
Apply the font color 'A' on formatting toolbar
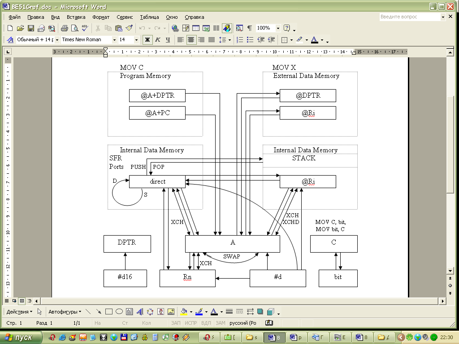314,39
